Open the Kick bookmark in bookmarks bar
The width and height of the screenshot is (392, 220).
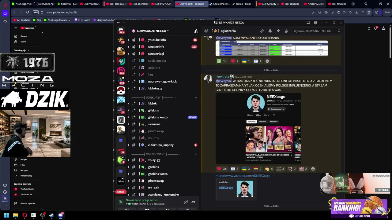[37, 20]
